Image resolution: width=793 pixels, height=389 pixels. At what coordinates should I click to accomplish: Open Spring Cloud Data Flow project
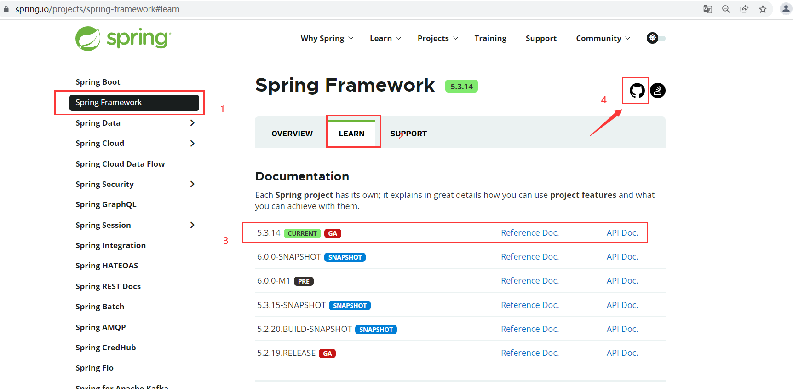pyautogui.click(x=120, y=164)
